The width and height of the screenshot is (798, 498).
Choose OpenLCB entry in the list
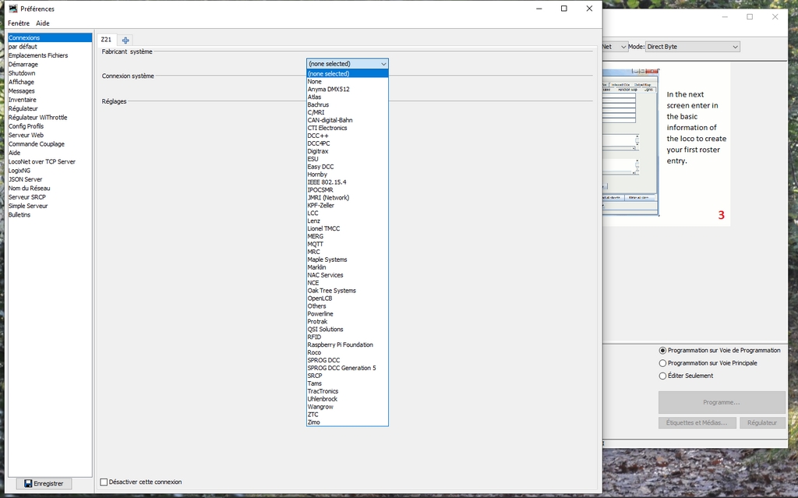[x=347, y=298]
